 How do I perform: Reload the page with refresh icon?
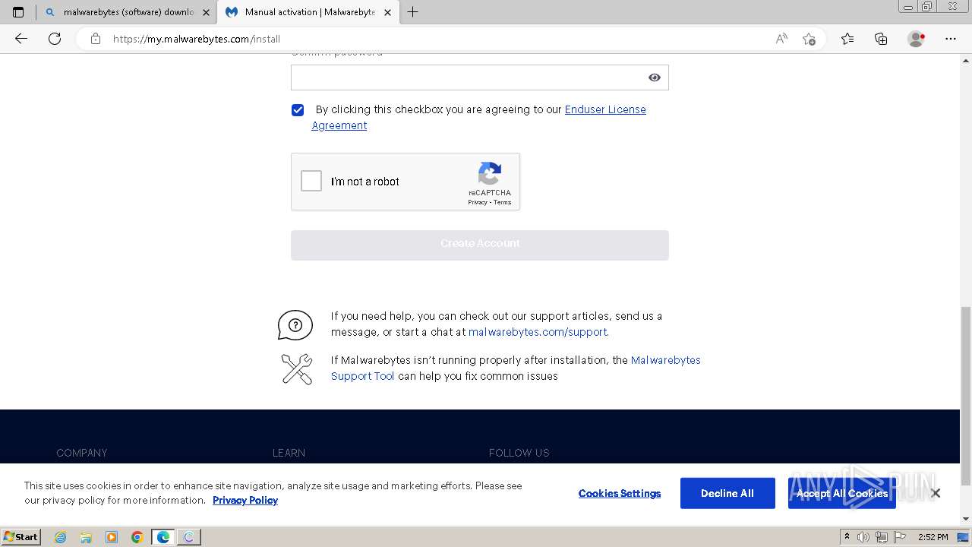(55, 39)
